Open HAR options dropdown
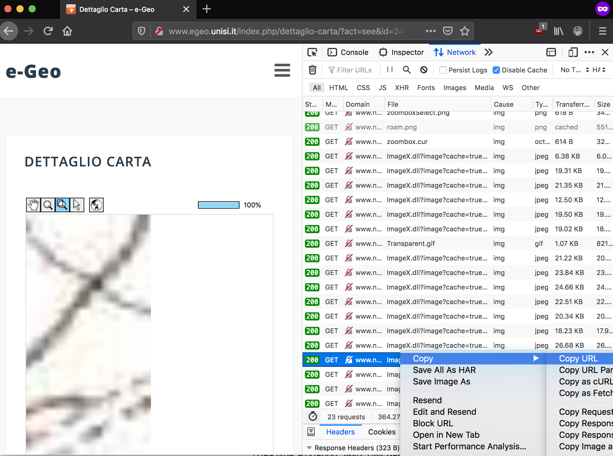613x456 pixels. point(599,70)
